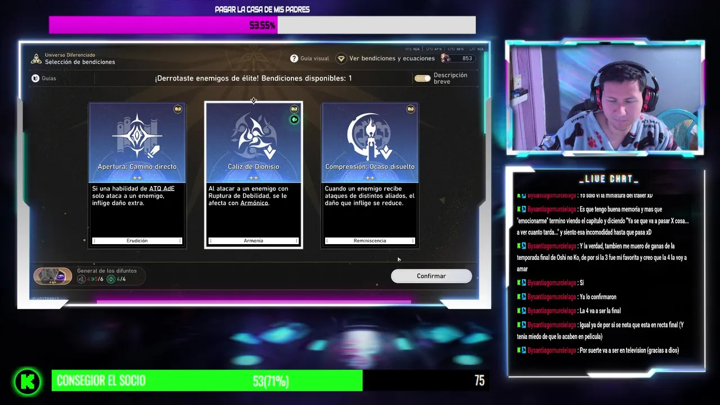The image size is (720, 405).
Task: Click the PAGAR LA CASA DE MIS PADRES title
Action: [x=262, y=10]
